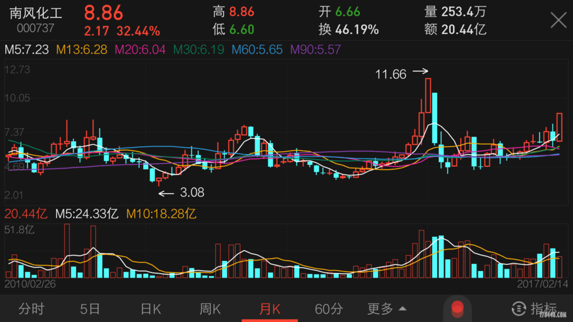Click the price change value 2.17
573x322 pixels.
pyautogui.click(x=97, y=31)
